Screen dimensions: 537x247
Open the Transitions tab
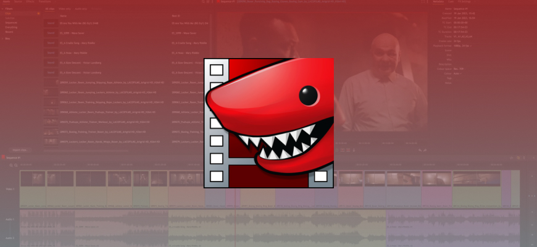pos(44,1)
